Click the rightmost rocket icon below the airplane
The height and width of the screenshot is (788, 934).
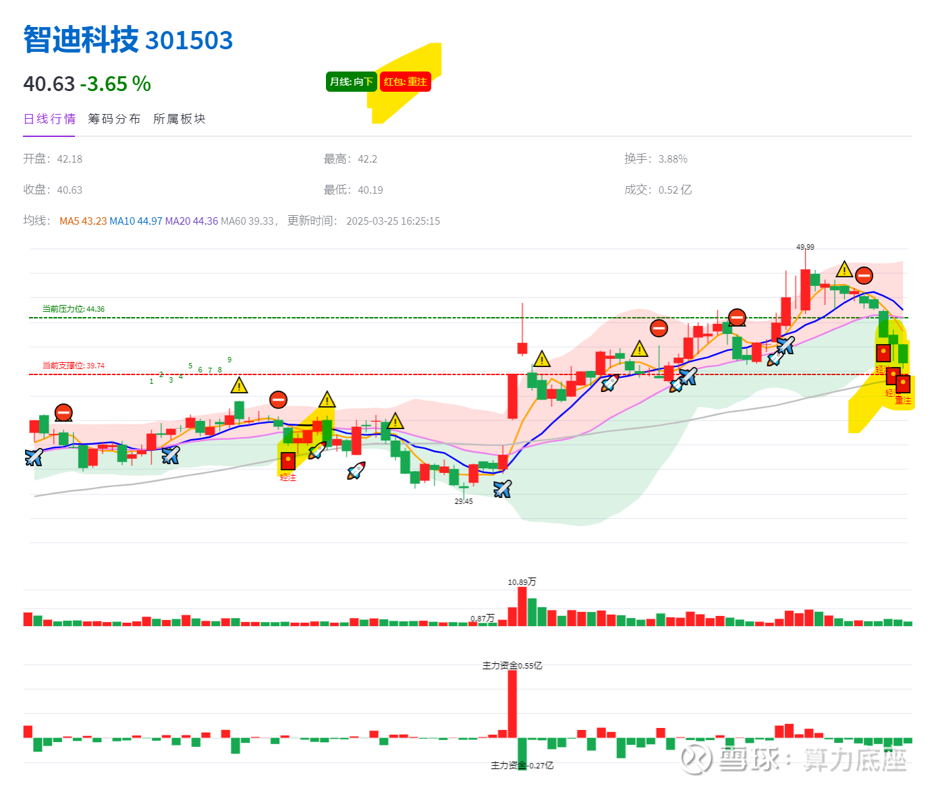point(775,358)
